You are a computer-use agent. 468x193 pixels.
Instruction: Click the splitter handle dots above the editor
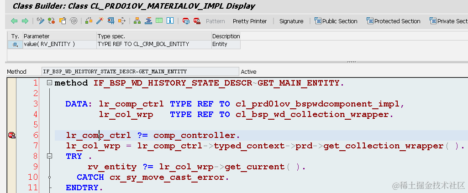click(352, 62)
